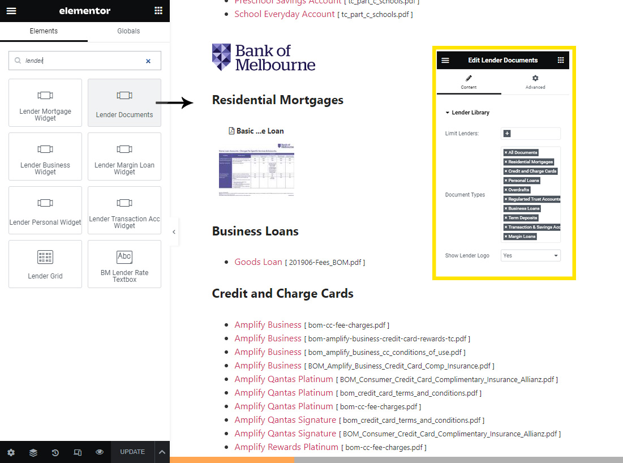The width and height of the screenshot is (623, 463).
Task: Click the grid icon in Edit Lender Documents panel
Action: (561, 60)
